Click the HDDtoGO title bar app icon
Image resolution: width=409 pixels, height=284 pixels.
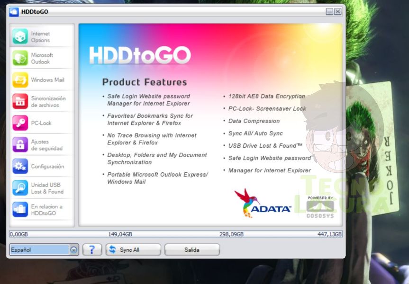(14, 12)
